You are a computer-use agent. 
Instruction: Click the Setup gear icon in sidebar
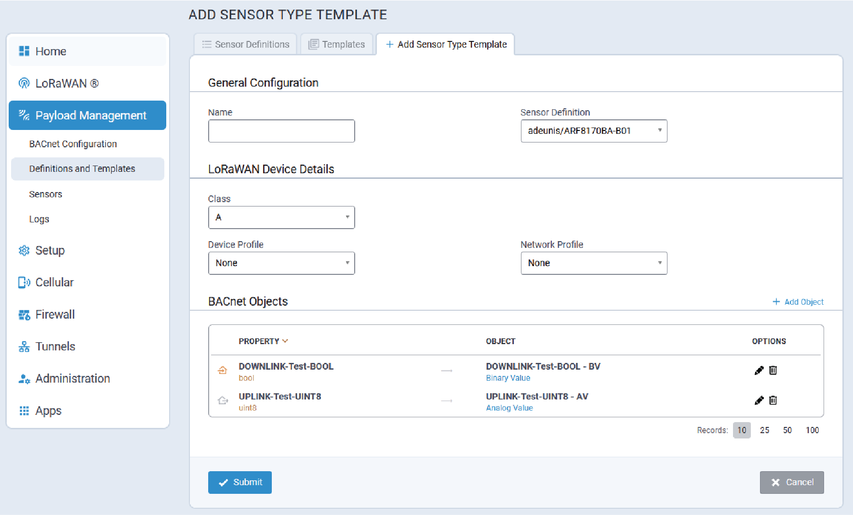[x=24, y=250]
